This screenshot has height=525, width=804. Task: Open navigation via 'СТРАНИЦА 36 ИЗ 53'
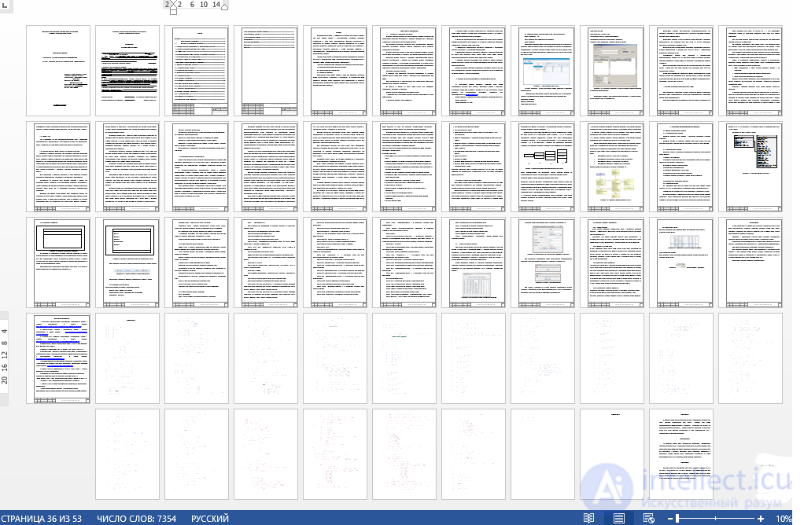pyautogui.click(x=42, y=519)
